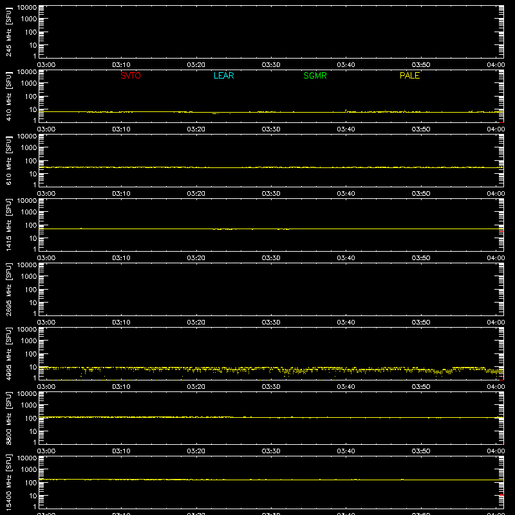Click 03:10 under the 245 MHz panel
Image resolution: width=515 pixels, height=515 pixels.
121,65
